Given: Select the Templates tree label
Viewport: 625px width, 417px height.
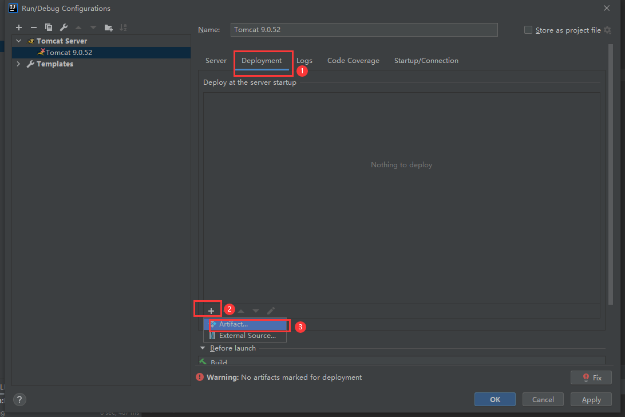Looking at the screenshot, I should coord(55,64).
